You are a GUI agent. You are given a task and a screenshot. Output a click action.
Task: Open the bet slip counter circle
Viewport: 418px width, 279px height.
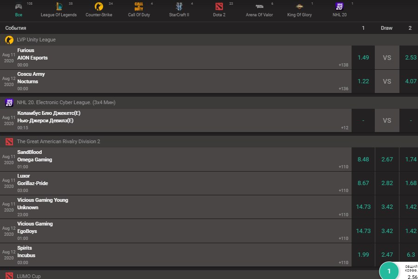(389, 271)
